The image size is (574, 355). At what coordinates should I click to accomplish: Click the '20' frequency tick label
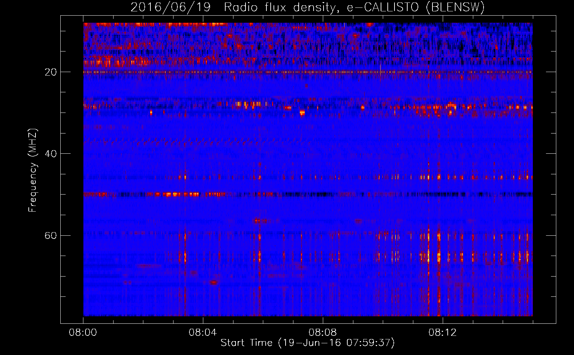pyautogui.click(x=51, y=72)
